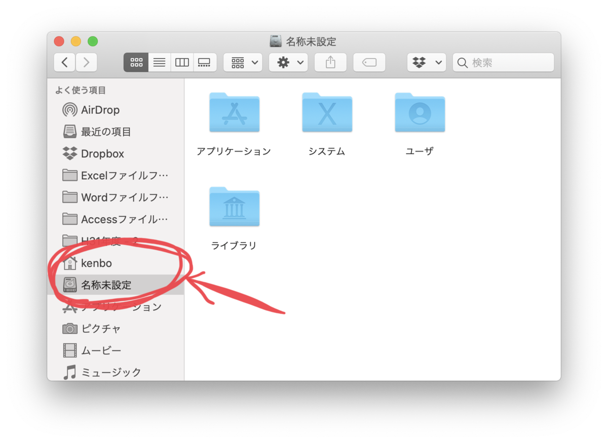Open 最近の項目 in the sidebar
Image resolution: width=608 pixels, height=443 pixels.
[x=116, y=132]
